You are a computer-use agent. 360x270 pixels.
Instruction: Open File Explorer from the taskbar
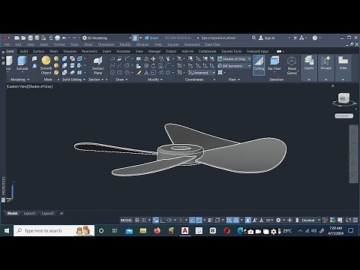[143, 230]
